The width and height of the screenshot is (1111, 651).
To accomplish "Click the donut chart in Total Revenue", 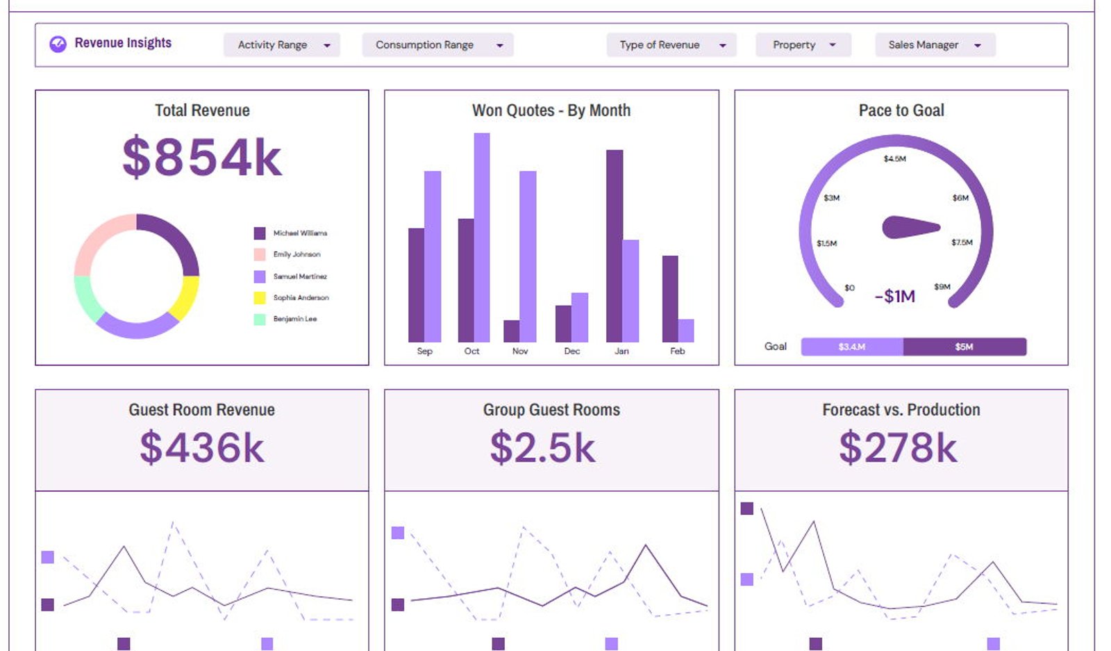I will tap(137, 277).
